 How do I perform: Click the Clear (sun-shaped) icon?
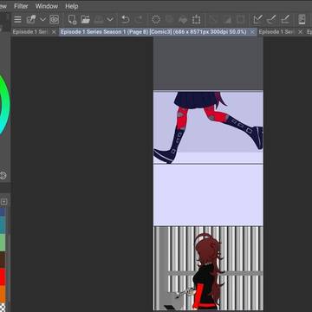pyautogui.click(x=156, y=19)
